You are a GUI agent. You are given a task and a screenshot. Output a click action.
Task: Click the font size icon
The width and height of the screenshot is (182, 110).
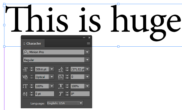click(x=25, y=69)
